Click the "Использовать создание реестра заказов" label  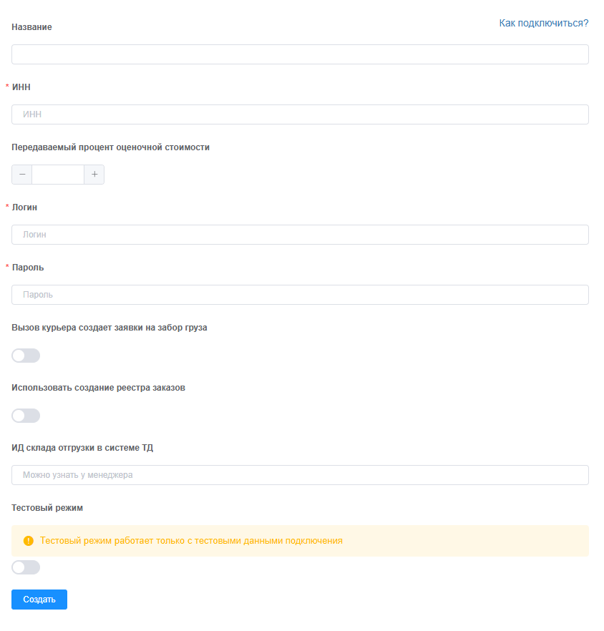98,388
